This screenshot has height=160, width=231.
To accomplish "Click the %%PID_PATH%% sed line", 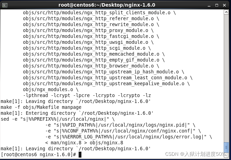I will (x=120, y=125).
